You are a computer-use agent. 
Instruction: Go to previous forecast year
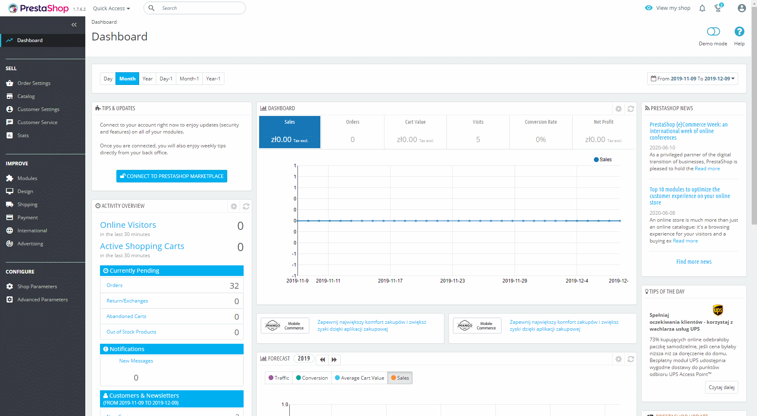pos(322,360)
